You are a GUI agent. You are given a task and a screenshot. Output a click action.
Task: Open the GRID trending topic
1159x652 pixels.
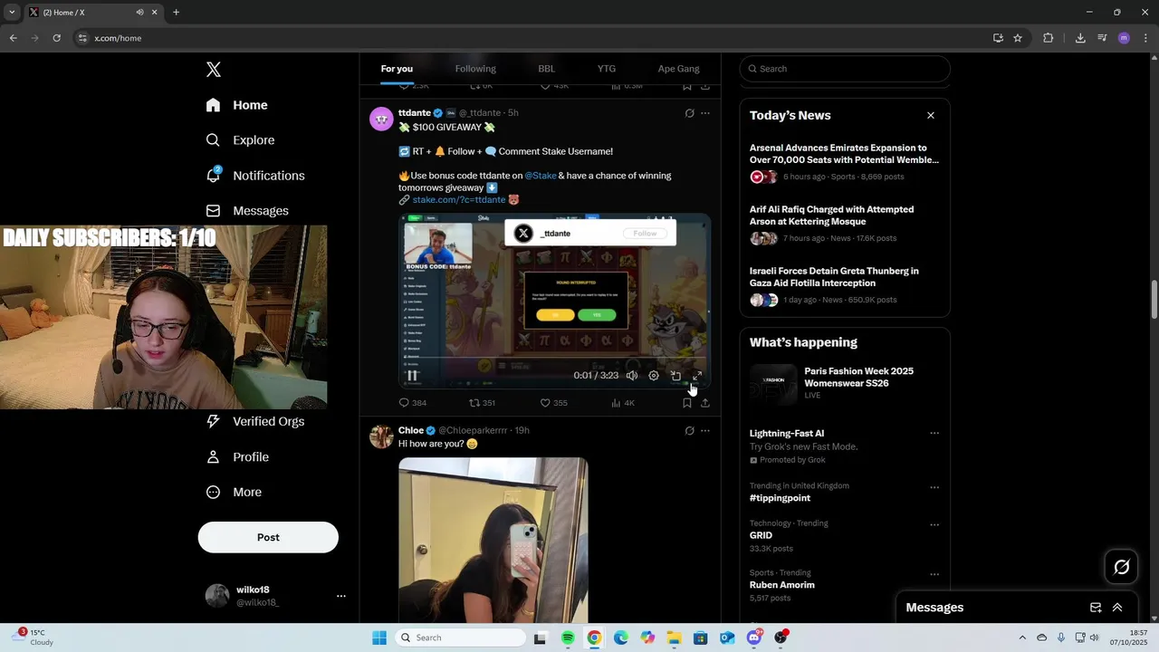click(761, 535)
